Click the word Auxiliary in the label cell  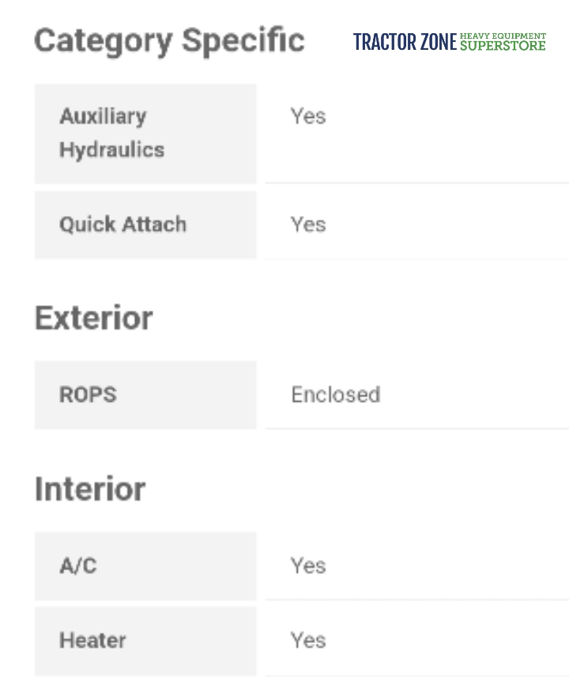[103, 116]
